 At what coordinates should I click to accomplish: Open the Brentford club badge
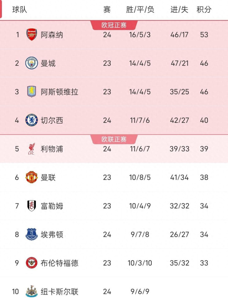32,263
